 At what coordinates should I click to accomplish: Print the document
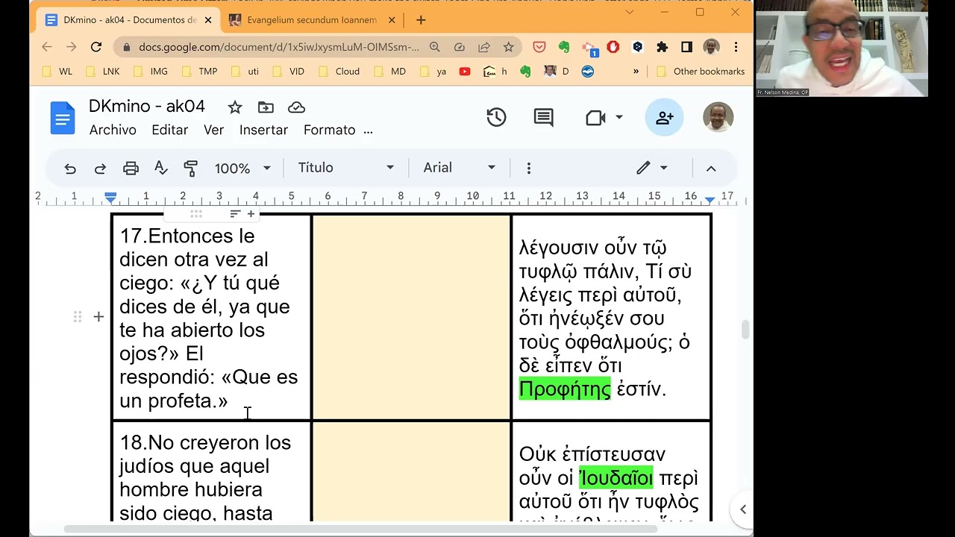pos(131,168)
